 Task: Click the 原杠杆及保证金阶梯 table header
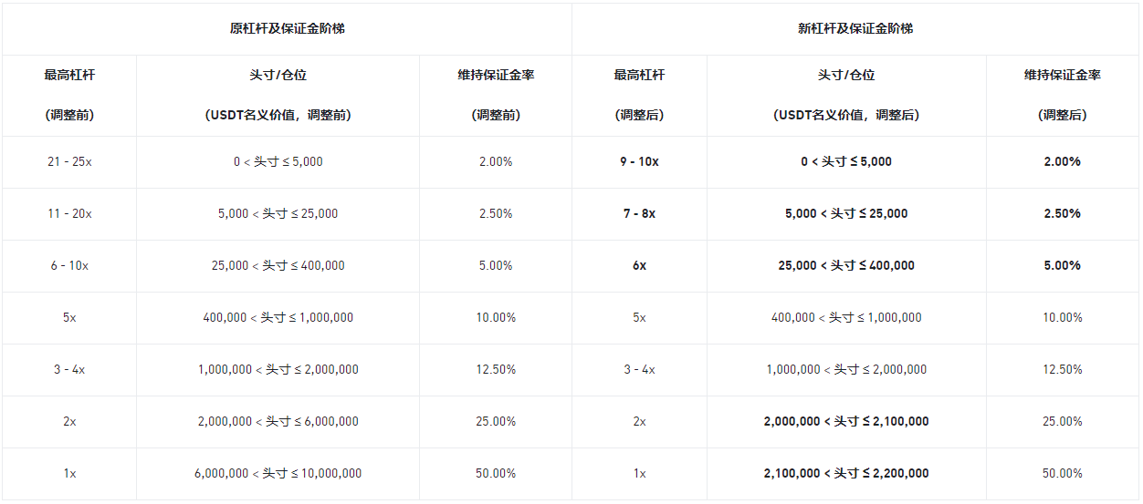click(x=287, y=29)
